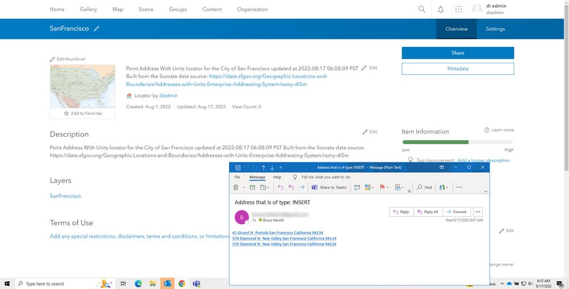Open File Explorer from the taskbar
Image resolution: width=569 pixels, height=289 pixels.
coord(153,283)
